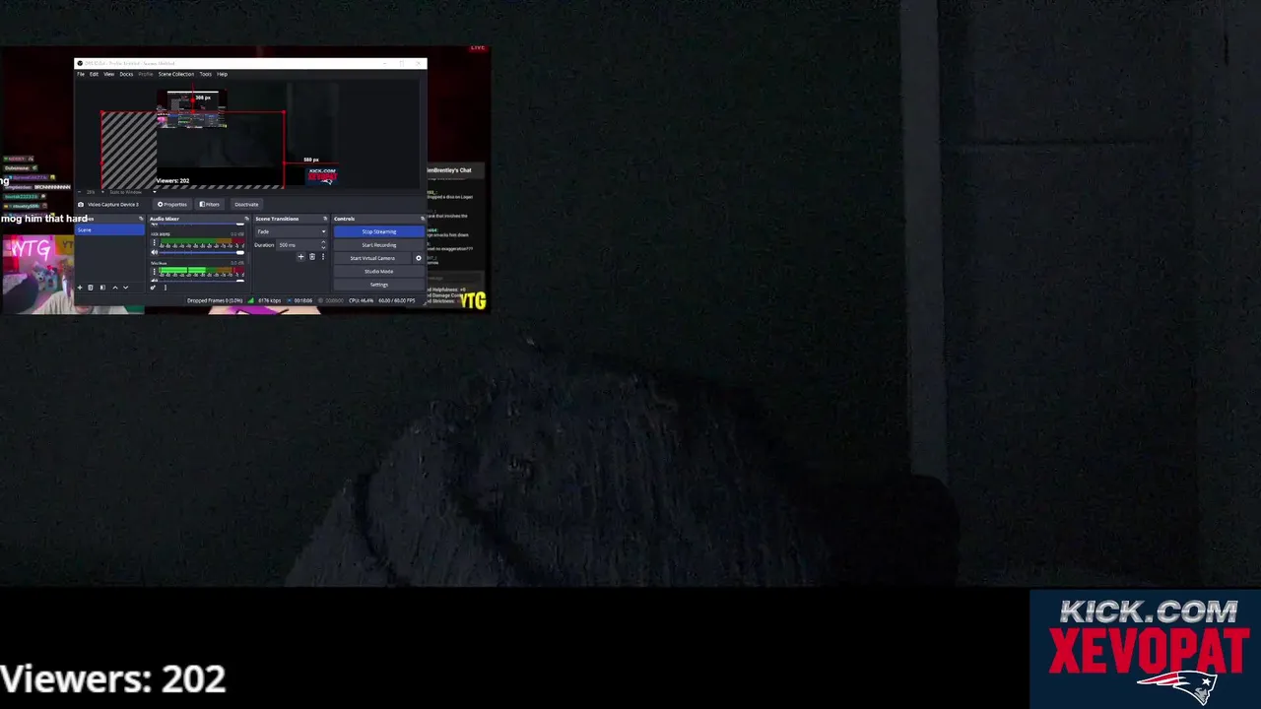Open the Scene Collection menu
Viewport: 1261px width, 709px height.
coord(176,74)
